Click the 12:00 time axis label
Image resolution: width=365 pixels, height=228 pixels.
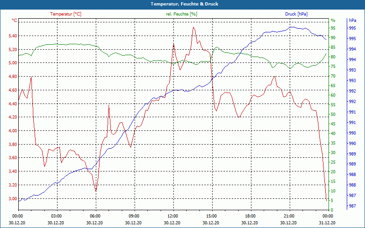pyautogui.click(x=172, y=216)
